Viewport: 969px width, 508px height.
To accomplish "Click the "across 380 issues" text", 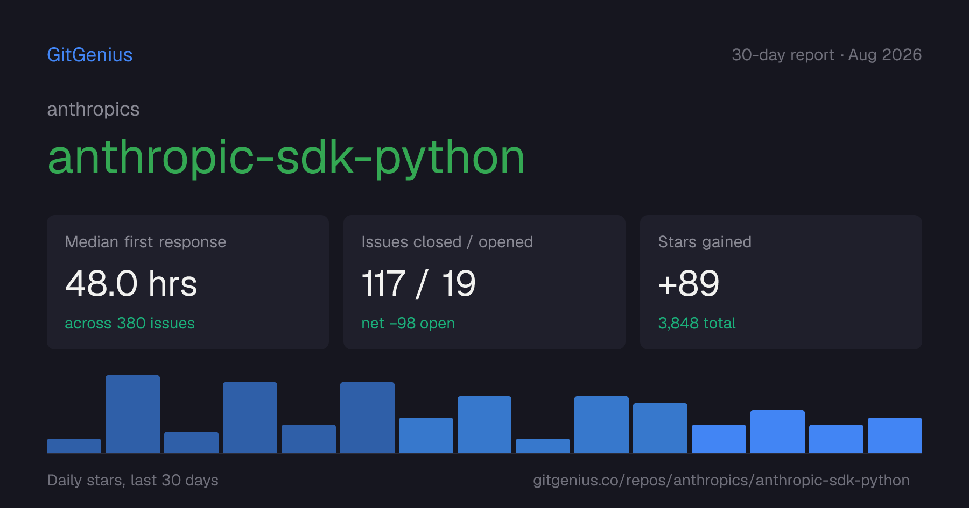I will pos(130,323).
